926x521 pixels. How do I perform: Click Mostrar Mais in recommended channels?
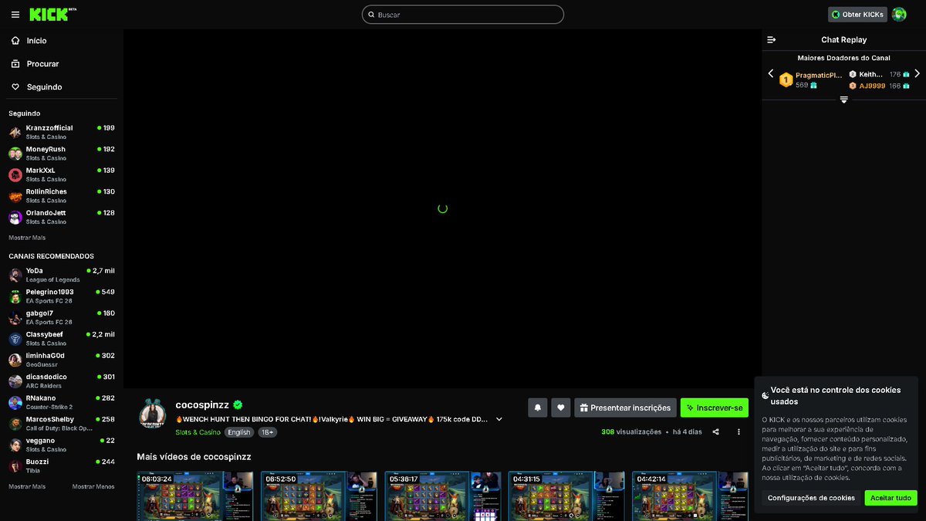coord(27,486)
